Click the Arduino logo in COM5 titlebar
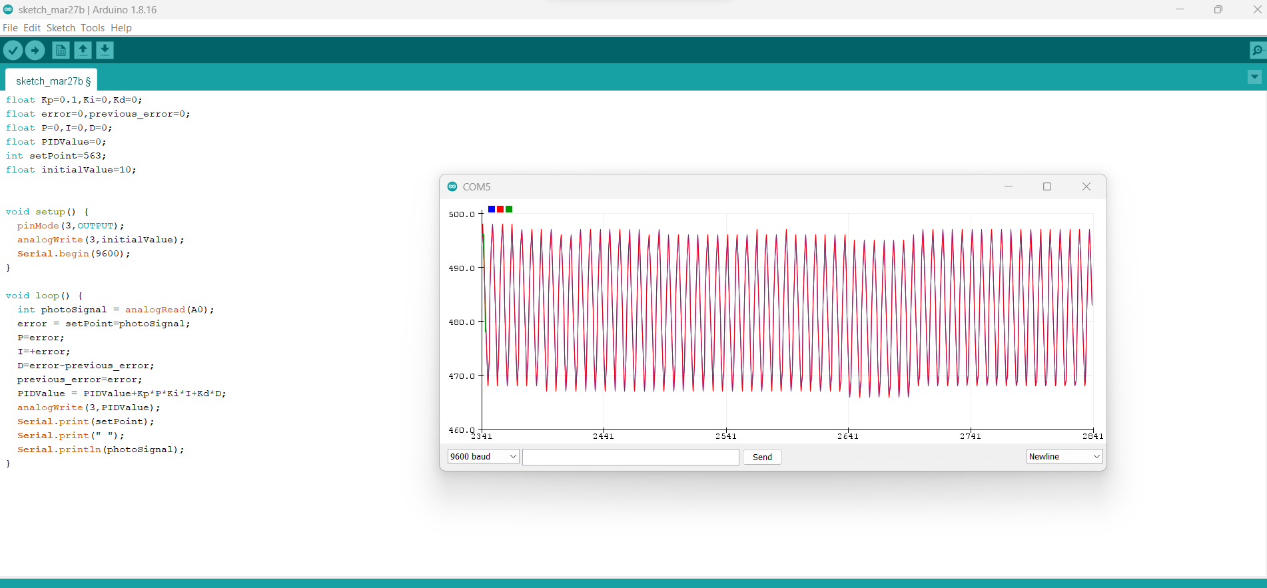This screenshot has width=1267, height=588. (x=452, y=186)
